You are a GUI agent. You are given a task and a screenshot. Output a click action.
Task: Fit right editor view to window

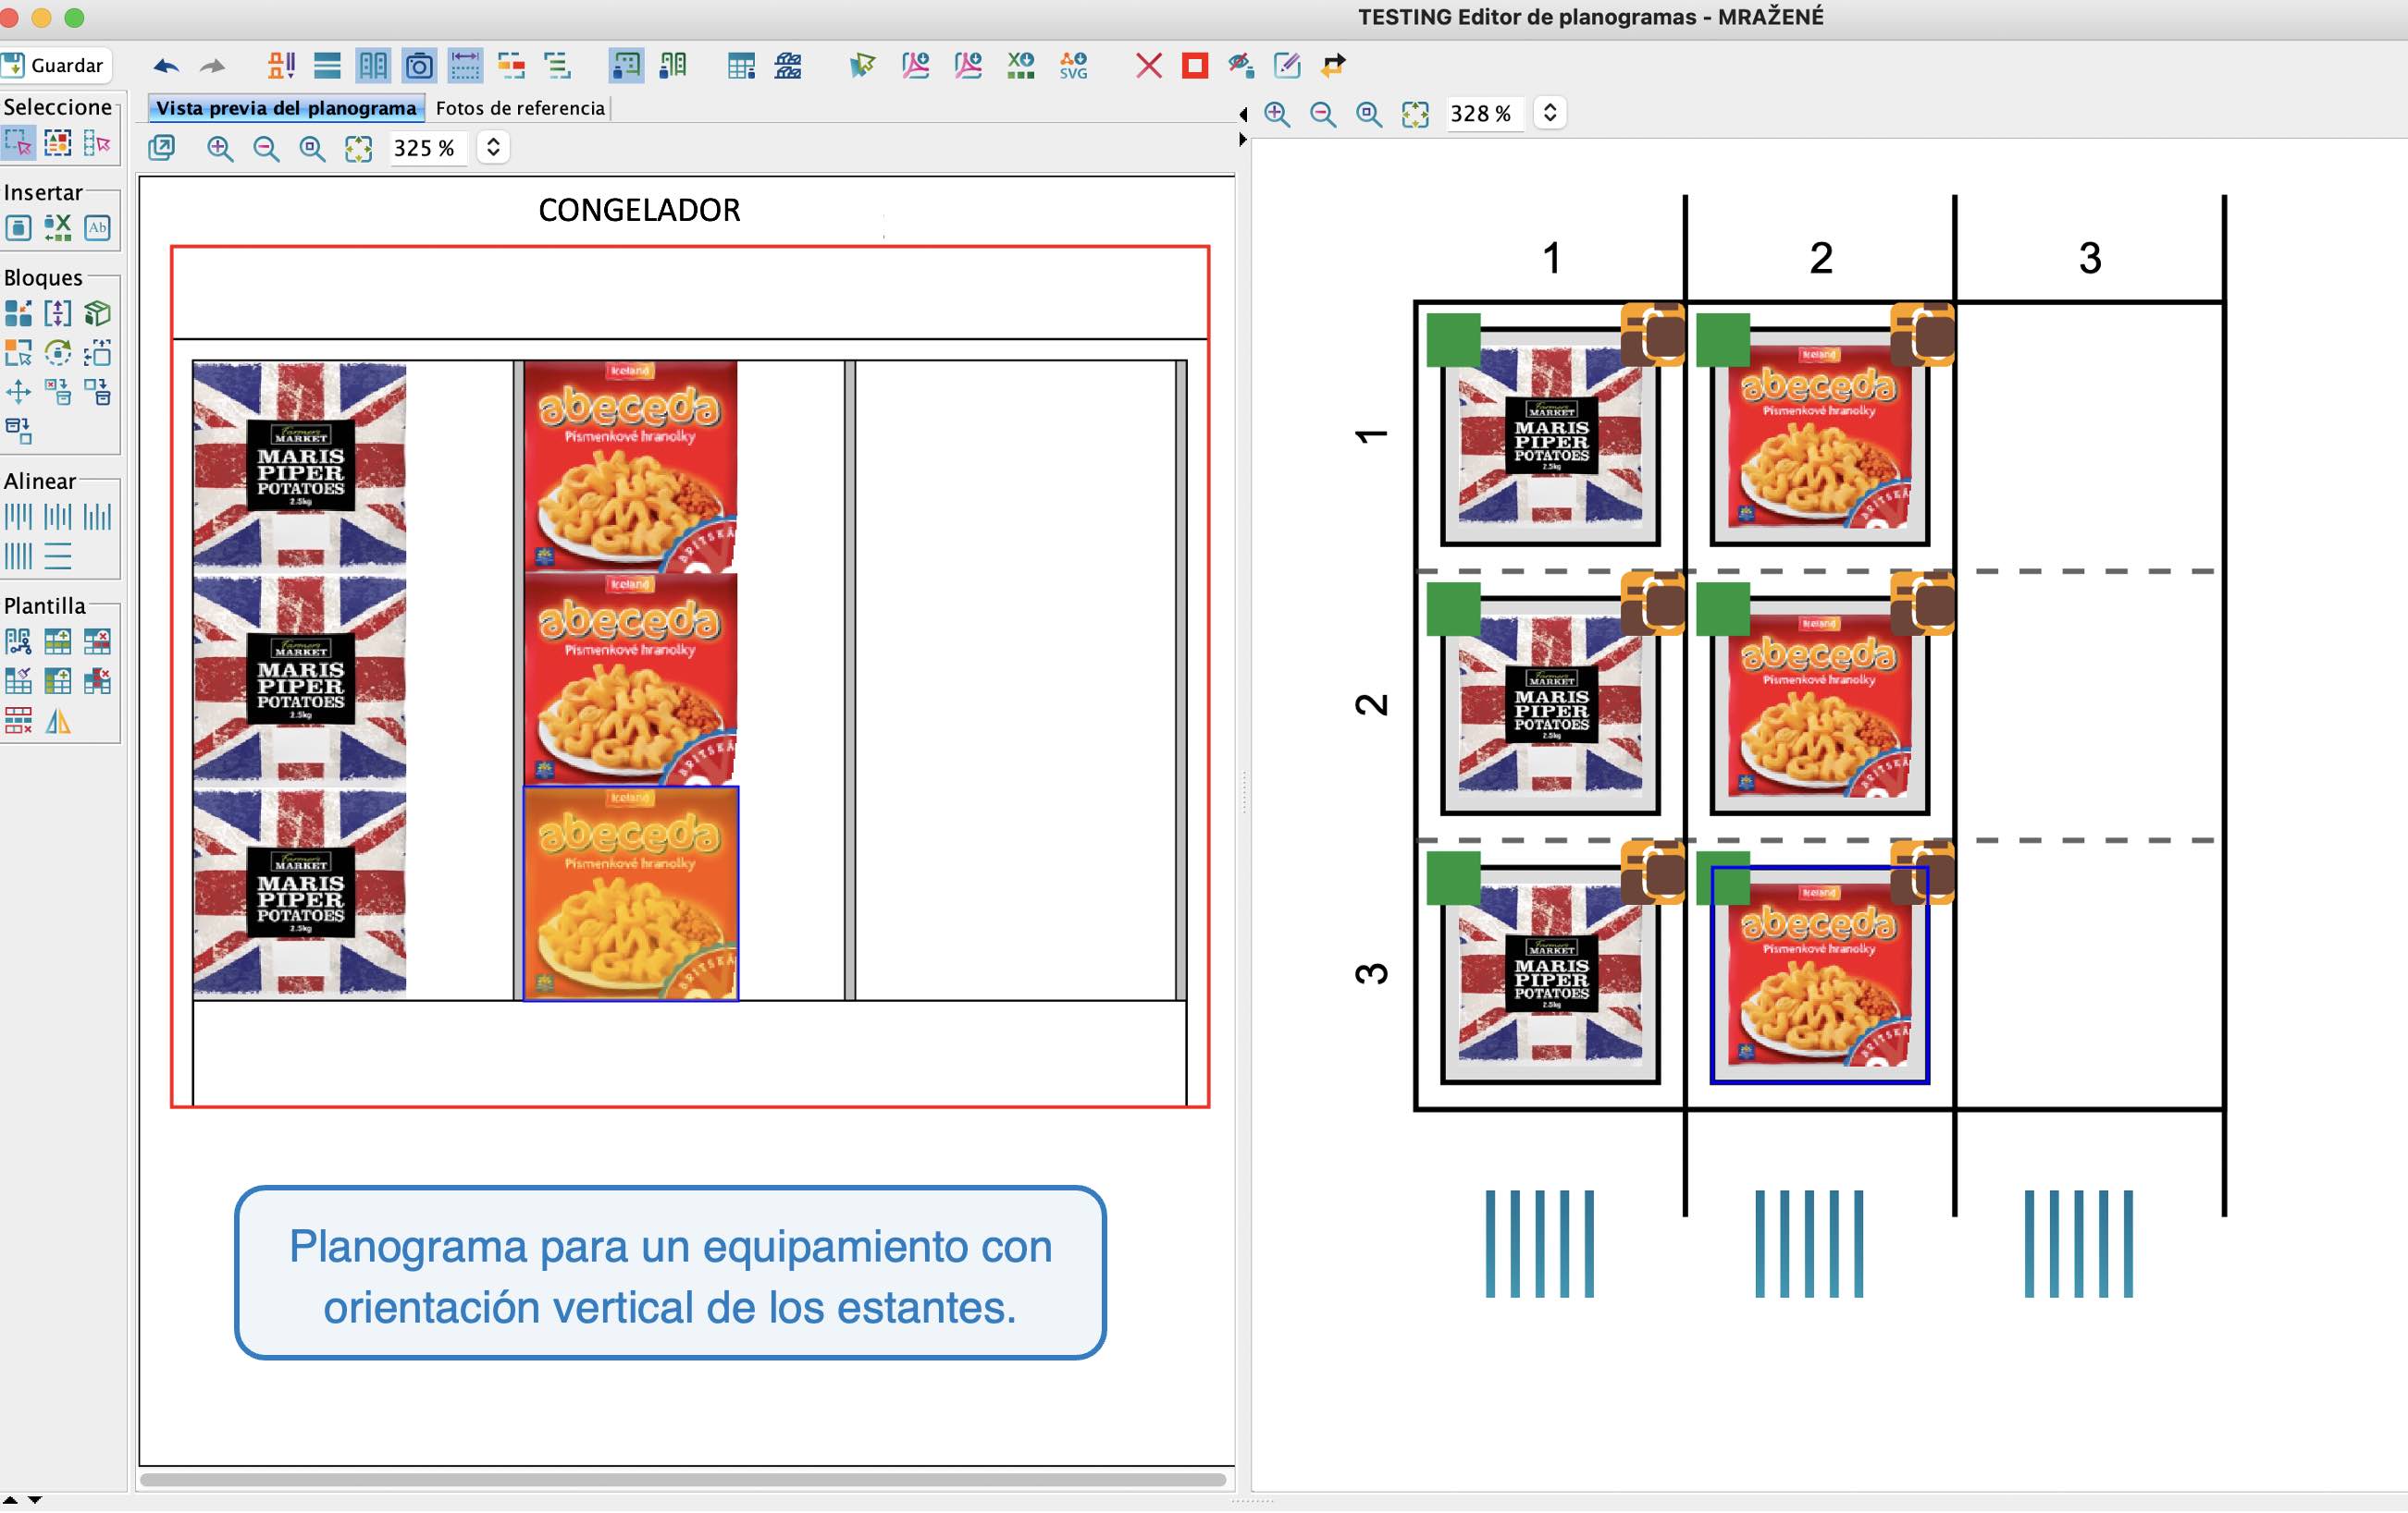(x=1415, y=114)
